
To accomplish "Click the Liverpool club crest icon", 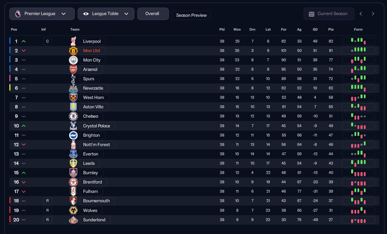I will pos(73,41).
